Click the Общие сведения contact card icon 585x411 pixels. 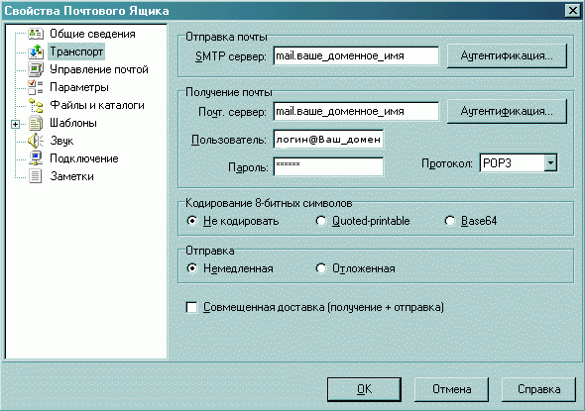(36, 34)
